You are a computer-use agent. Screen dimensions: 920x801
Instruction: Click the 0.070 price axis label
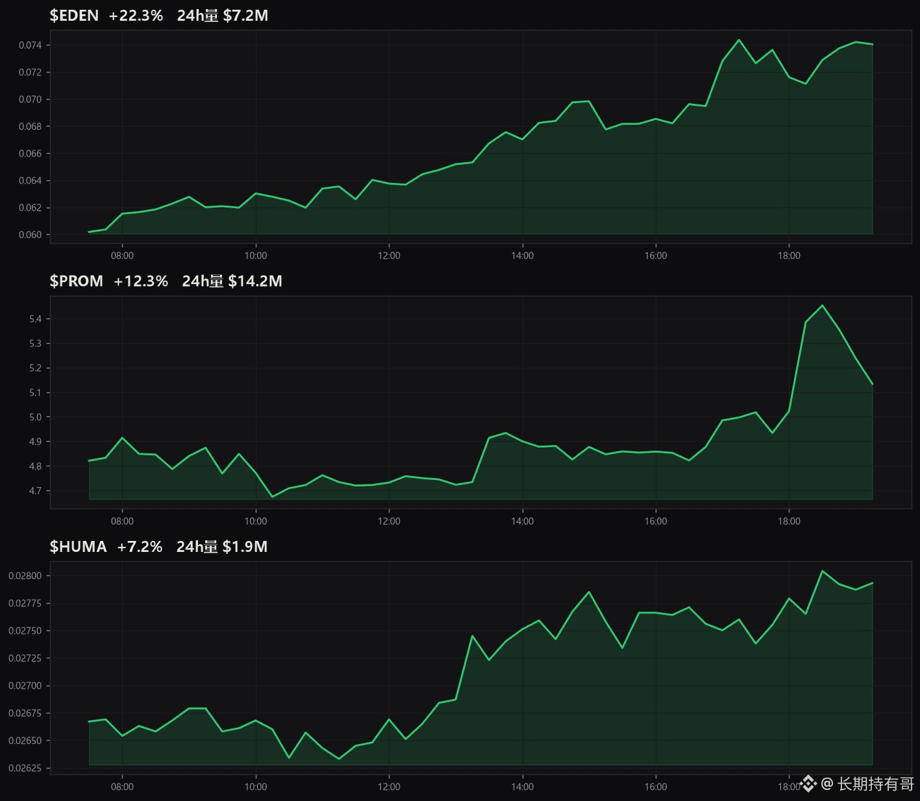[30, 99]
